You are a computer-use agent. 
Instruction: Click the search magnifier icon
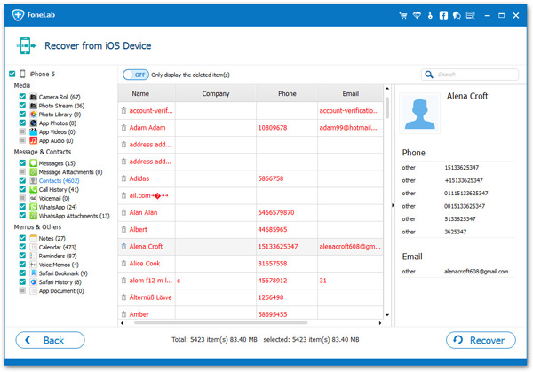pyautogui.click(x=429, y=75)
